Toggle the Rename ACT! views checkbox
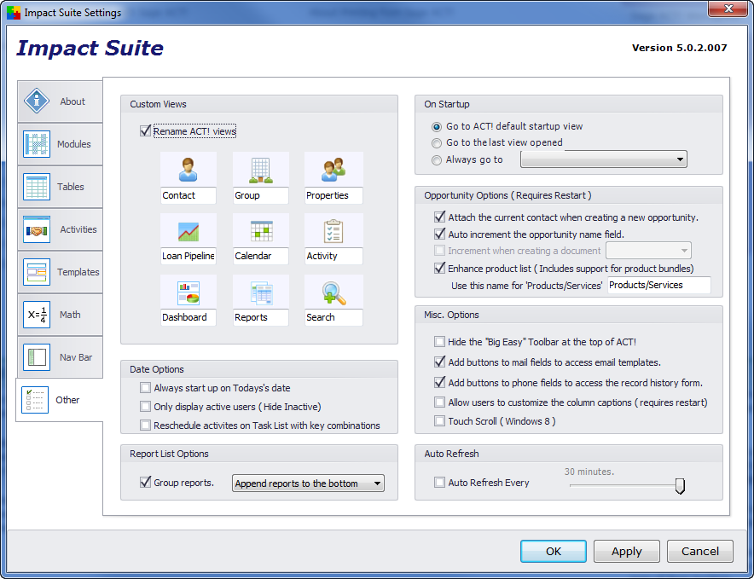754x579 pixels. pyautogui.click(x=145, y=130)
